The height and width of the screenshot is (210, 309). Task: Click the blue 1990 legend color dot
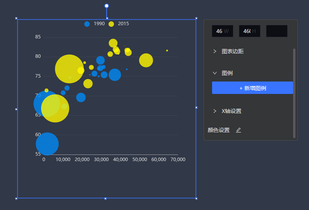point(87,24)
